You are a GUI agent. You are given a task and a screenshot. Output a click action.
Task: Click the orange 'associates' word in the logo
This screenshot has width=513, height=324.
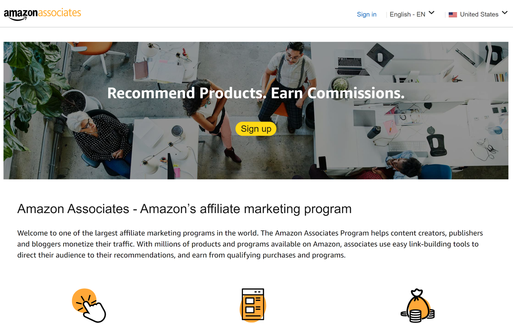tap(60, 13)
